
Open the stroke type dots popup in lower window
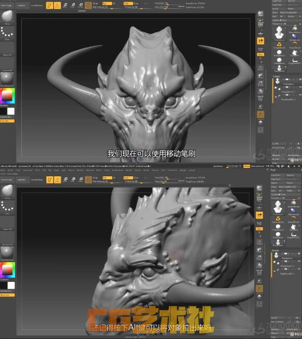(7, 207)
